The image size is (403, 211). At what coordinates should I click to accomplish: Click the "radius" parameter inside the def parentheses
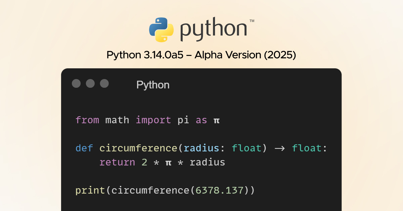pos(201,148)
